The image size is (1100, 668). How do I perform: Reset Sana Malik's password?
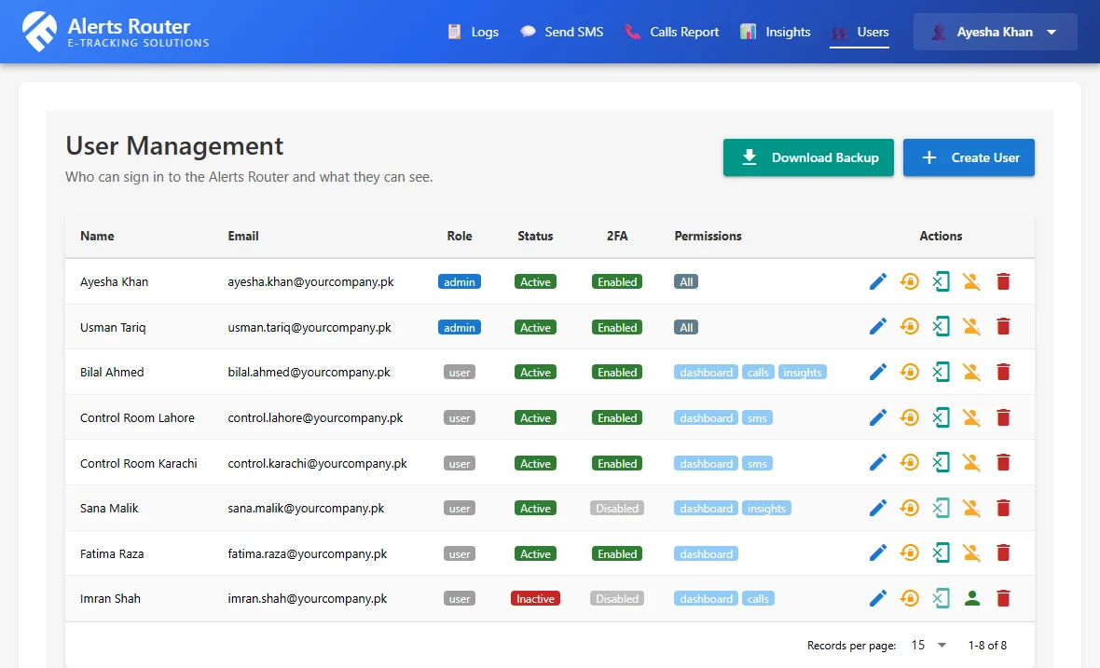coord(909,508)
